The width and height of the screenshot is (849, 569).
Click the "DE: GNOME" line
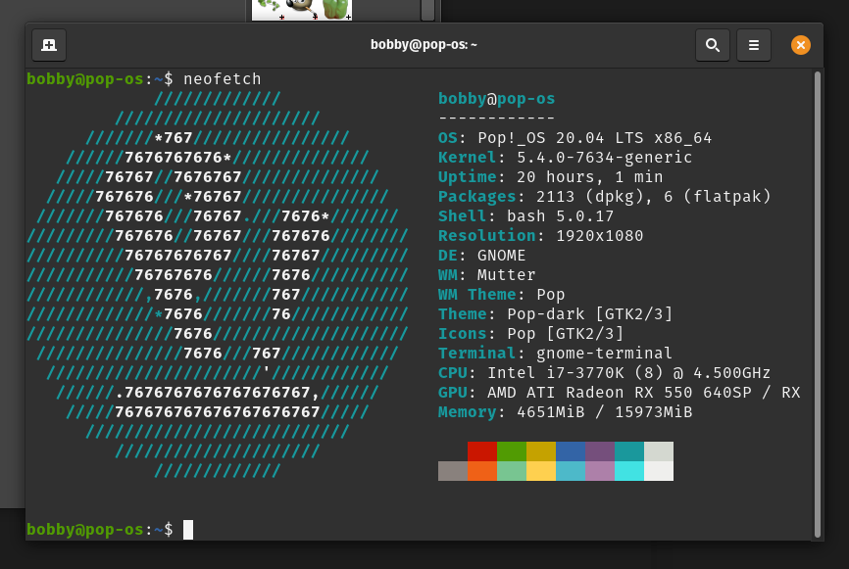tap(482, 256)
